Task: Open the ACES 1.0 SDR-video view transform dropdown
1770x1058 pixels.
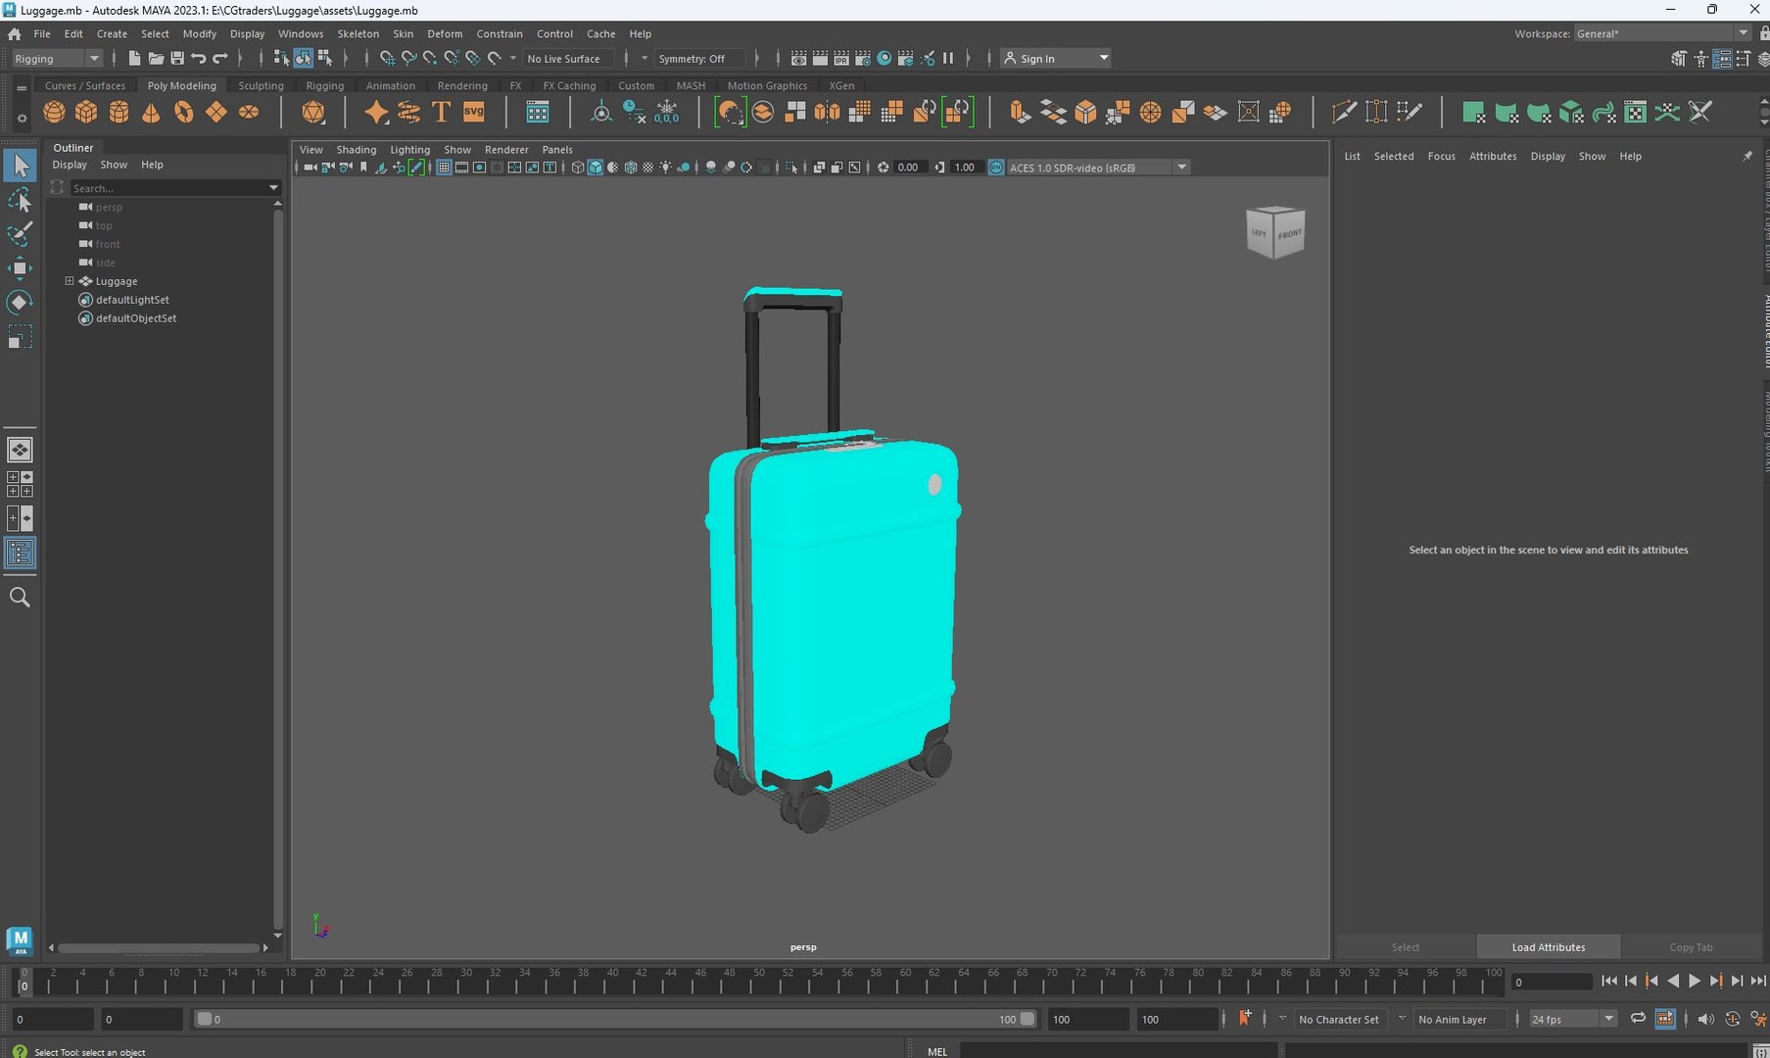Action: point(1098,168)
